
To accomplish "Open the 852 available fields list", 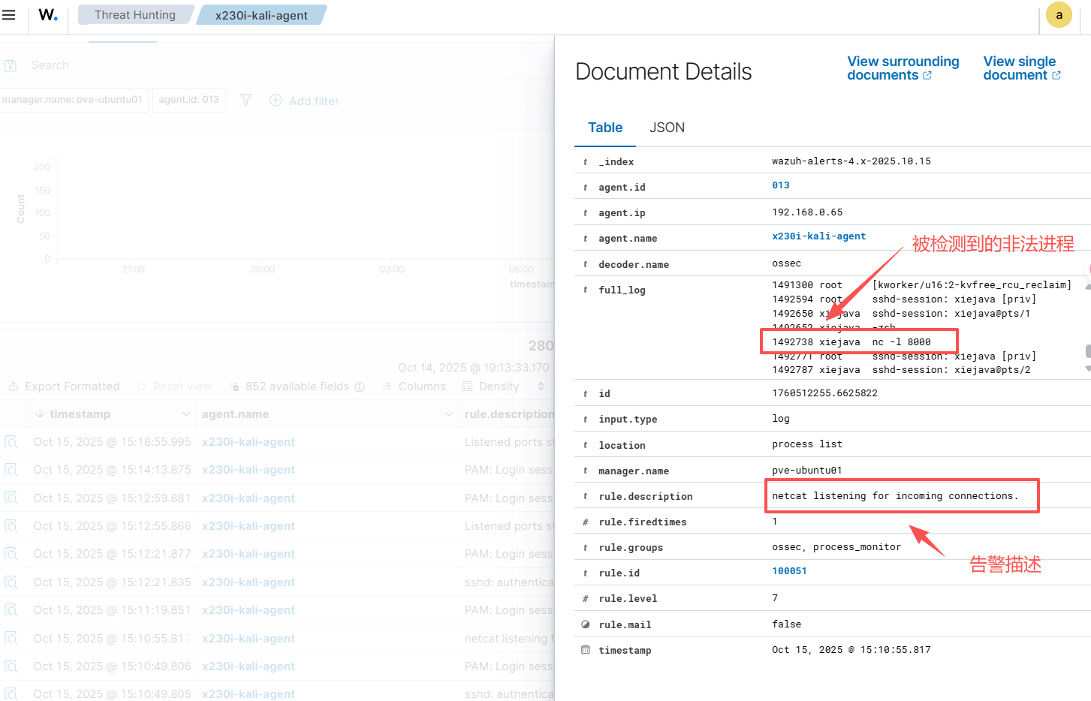I will (290, 387).
